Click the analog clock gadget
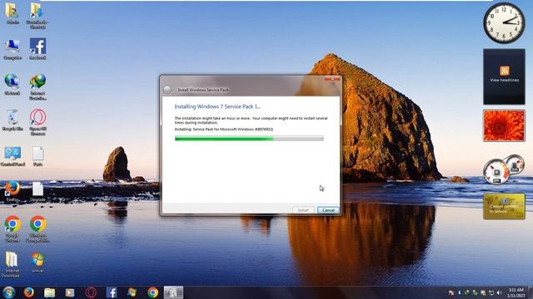 coord(504,23)
